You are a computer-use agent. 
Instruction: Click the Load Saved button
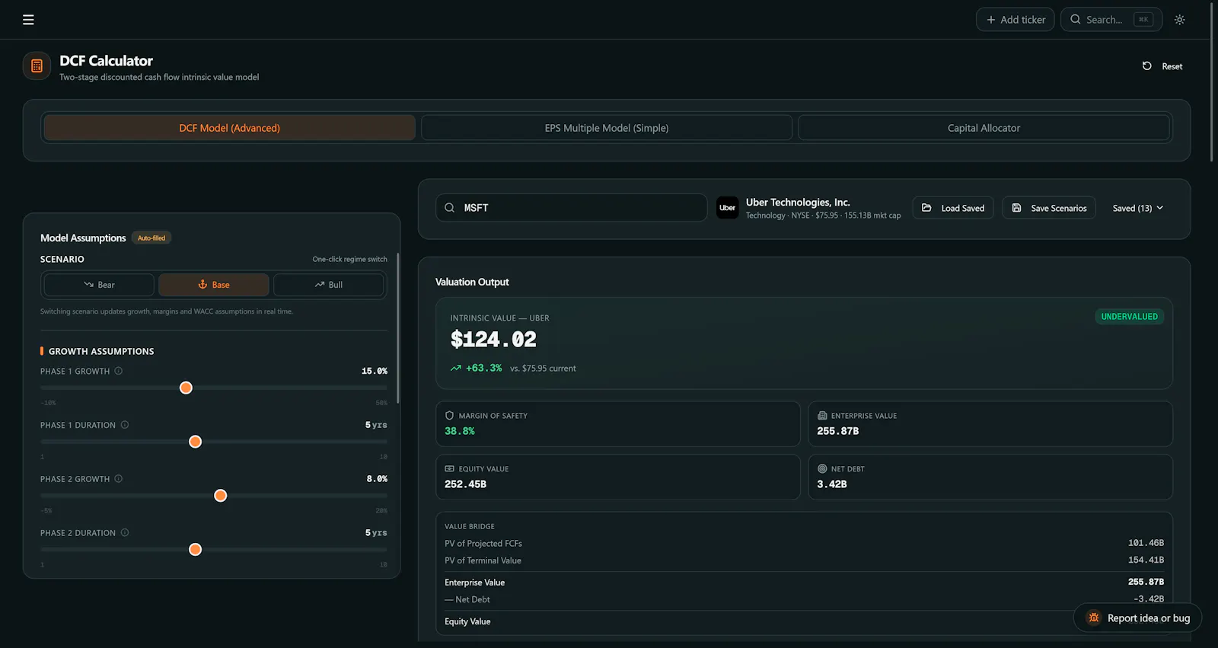(953, 208)
